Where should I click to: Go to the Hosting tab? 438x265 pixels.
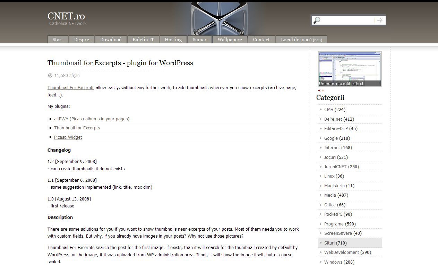pos(173,40)
